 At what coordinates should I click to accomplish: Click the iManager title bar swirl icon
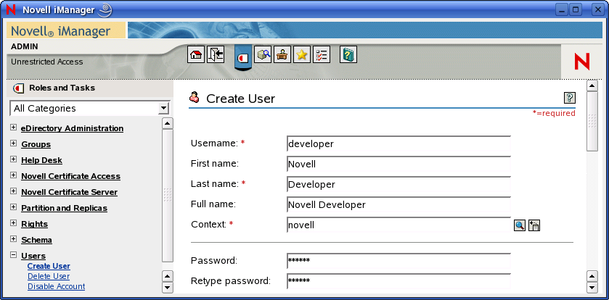coord(105,10)
